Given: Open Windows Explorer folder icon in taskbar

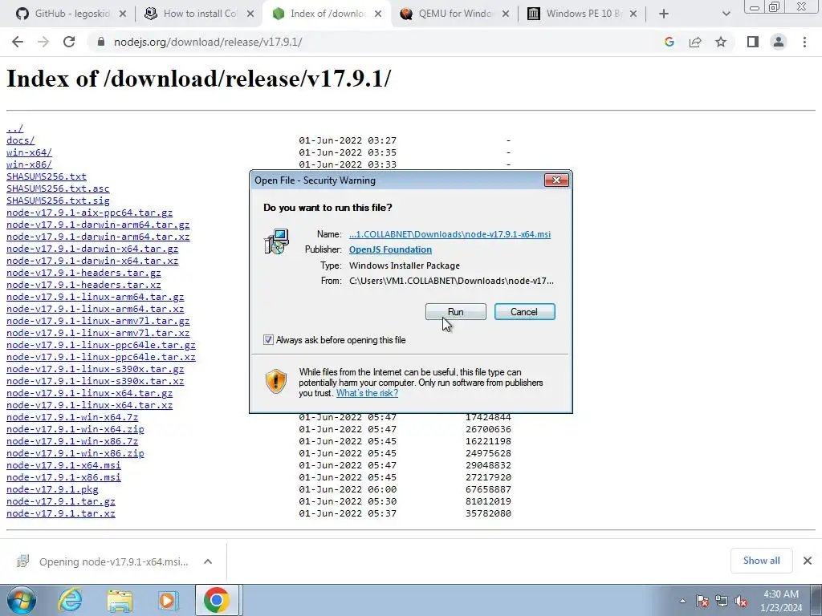Looking at the screenshot, I should (120, 600).
